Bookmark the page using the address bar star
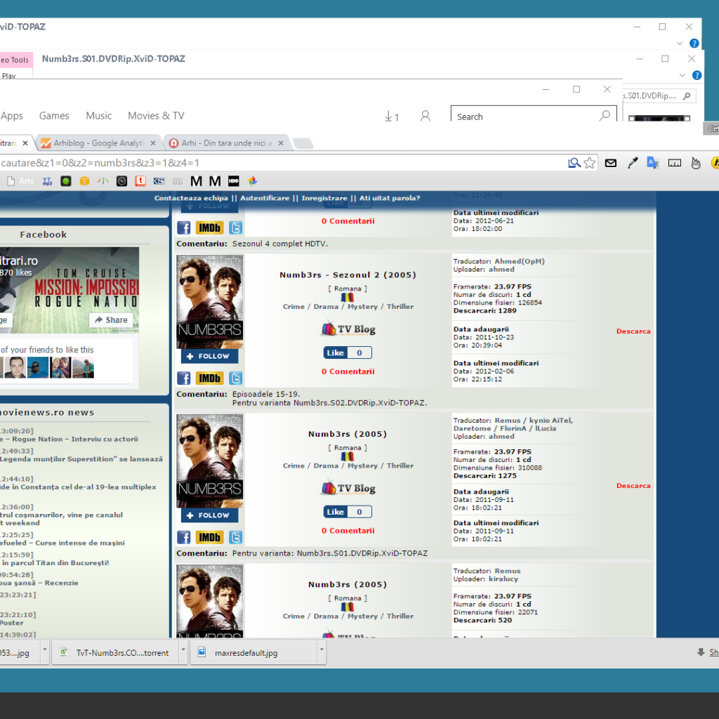The width and height of the screenshot is (719, 719). point(589,162)
